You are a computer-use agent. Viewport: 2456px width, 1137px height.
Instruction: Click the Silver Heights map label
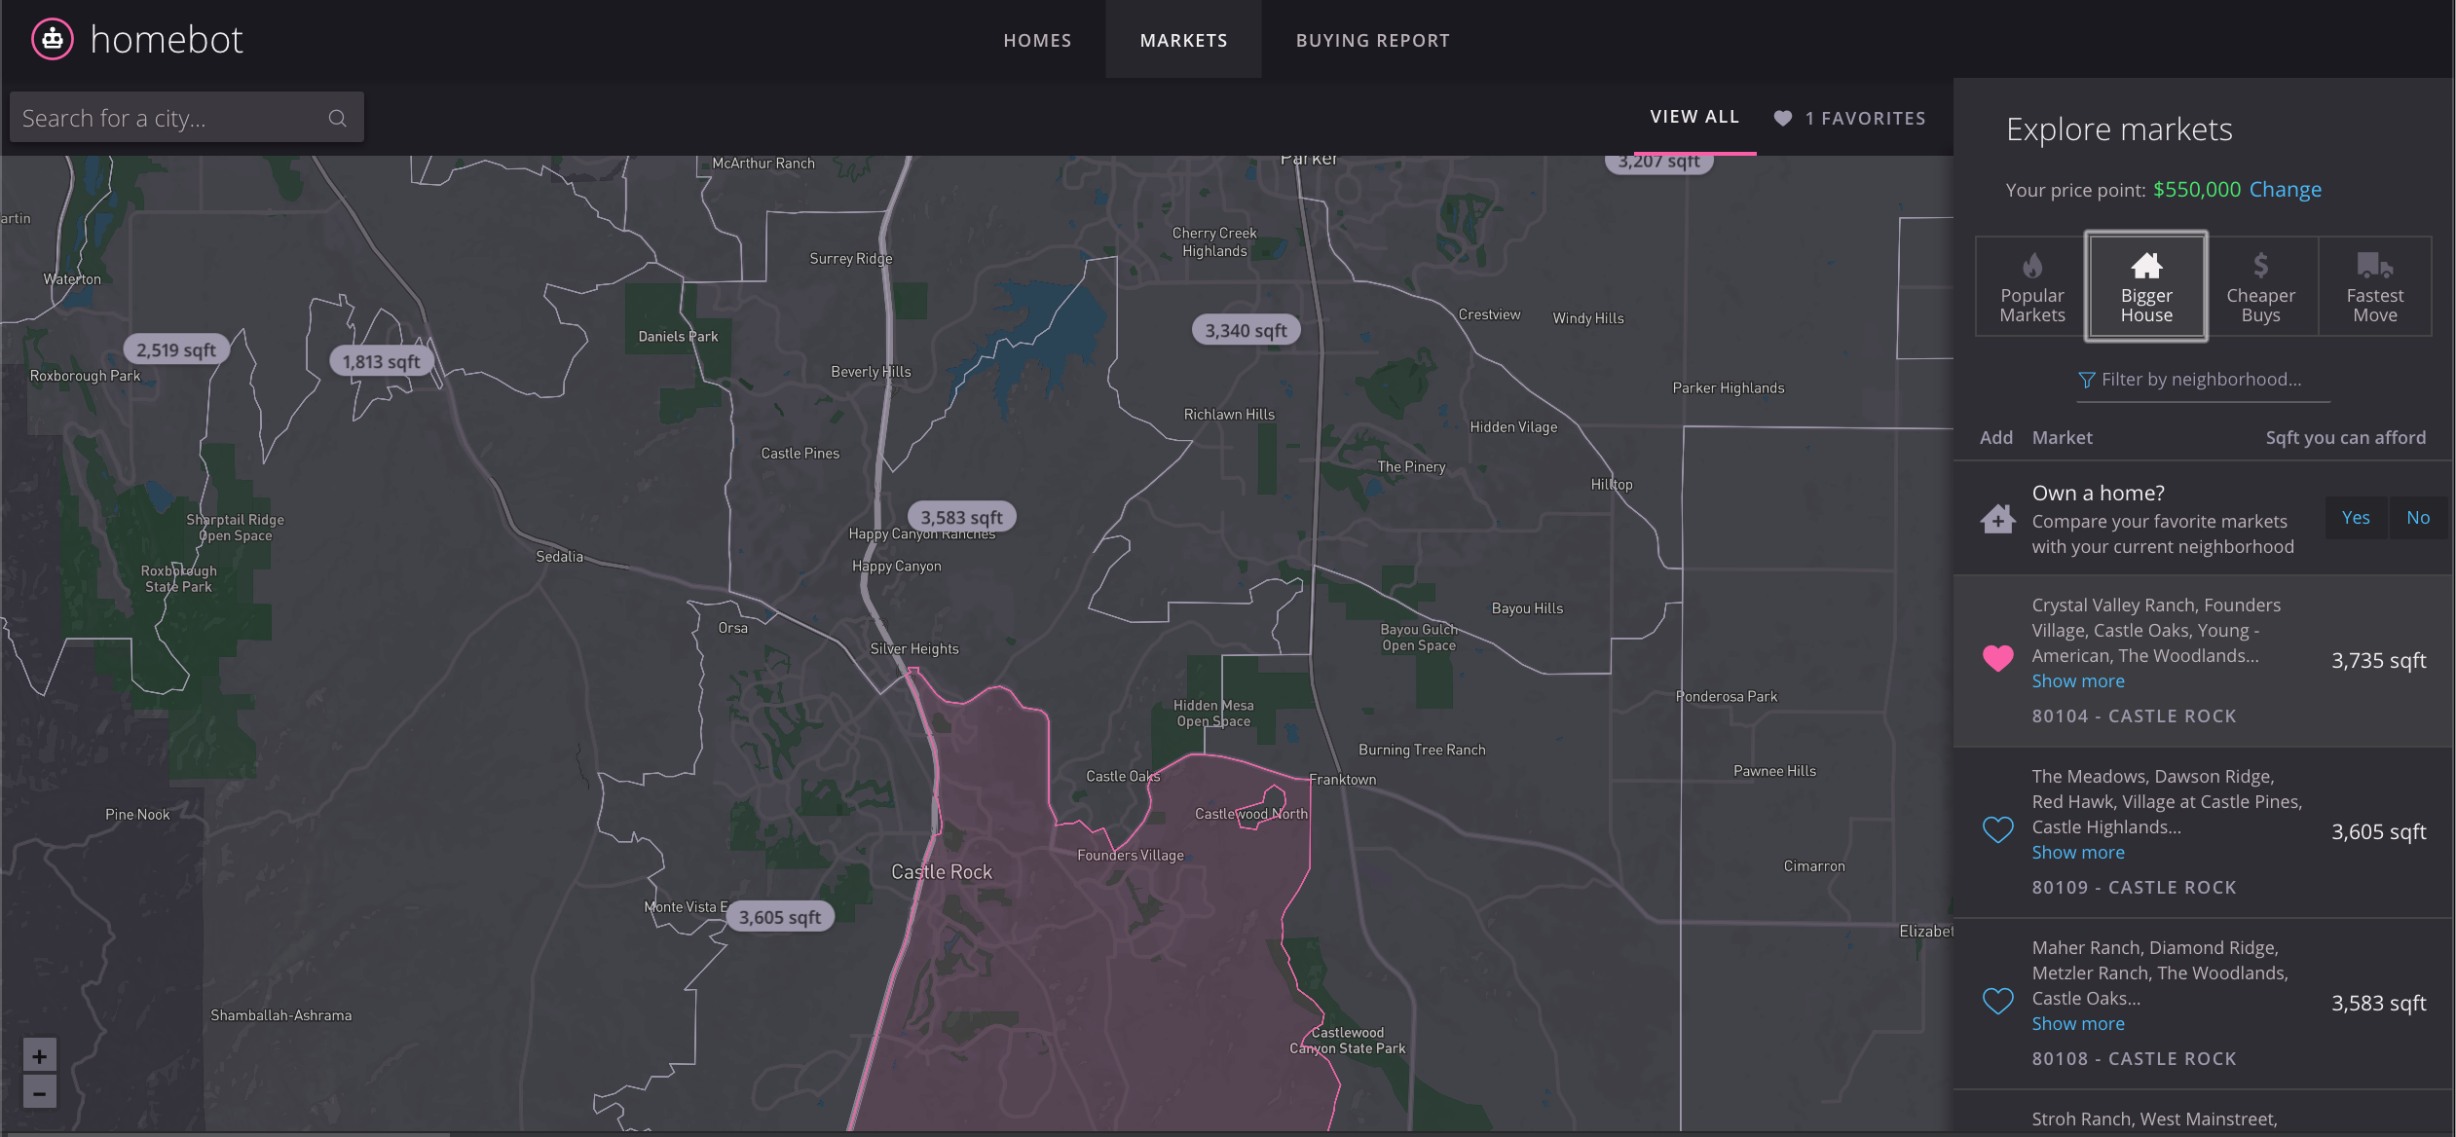click(913, 648)
